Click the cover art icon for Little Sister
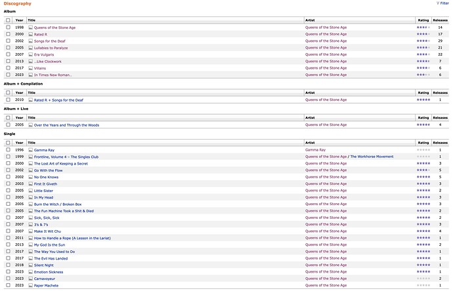This screenshot has height=291, width=453. [31, 191]
